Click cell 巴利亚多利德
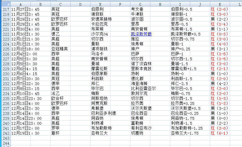The image size is (242, 147). pyautogui.click(x=103, y=113)
